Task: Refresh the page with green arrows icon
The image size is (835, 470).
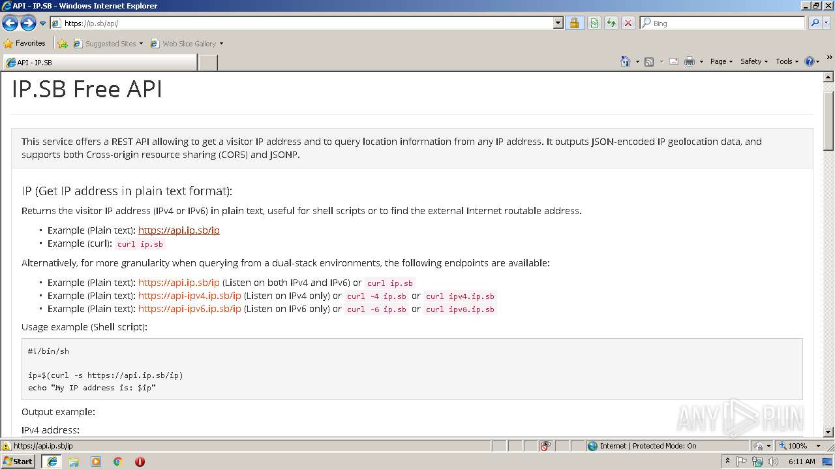Action: click(611, 23)
